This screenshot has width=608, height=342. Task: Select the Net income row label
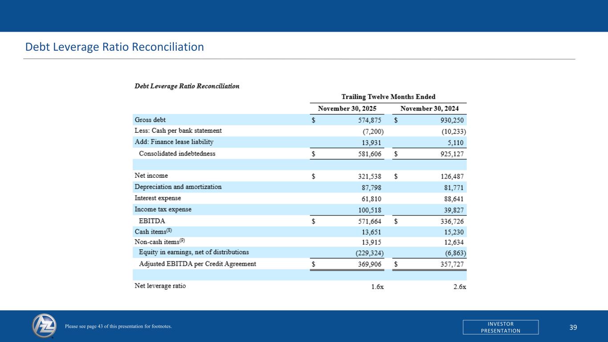151,176
